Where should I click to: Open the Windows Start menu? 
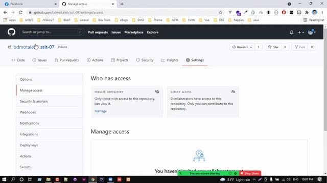pyautogui.click(x=4, y=179)
